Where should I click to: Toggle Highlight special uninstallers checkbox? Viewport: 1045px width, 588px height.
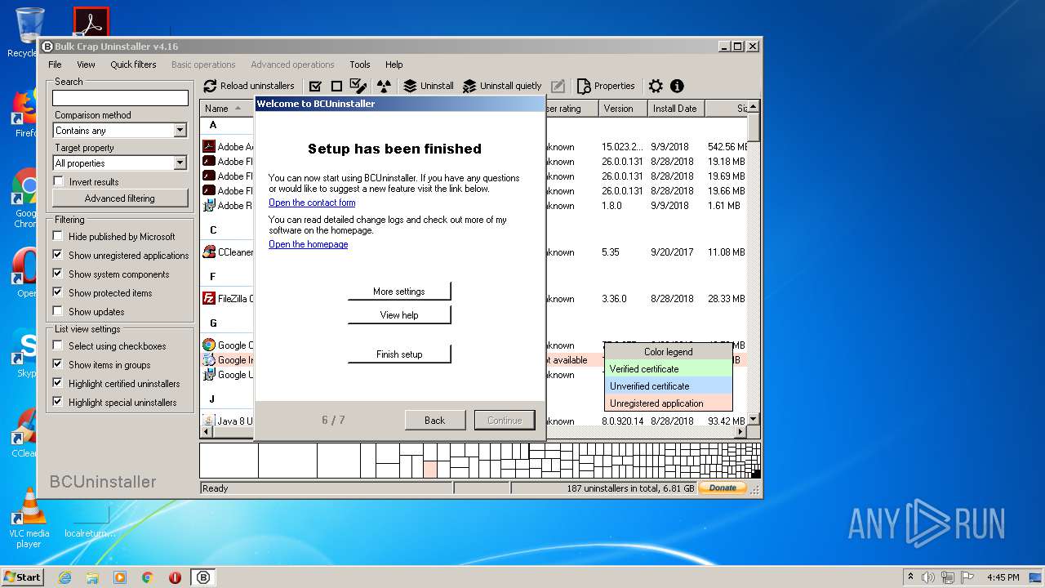tap(58, 402)
